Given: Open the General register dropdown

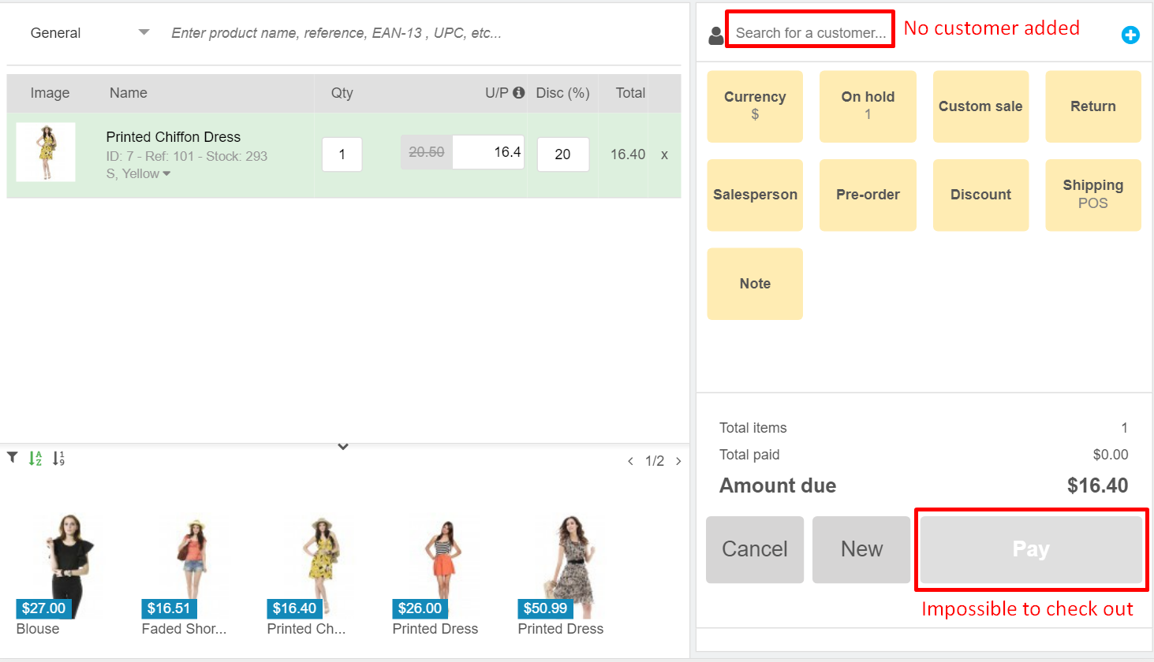Looking at the screenshot, I should tap(87, 32).
